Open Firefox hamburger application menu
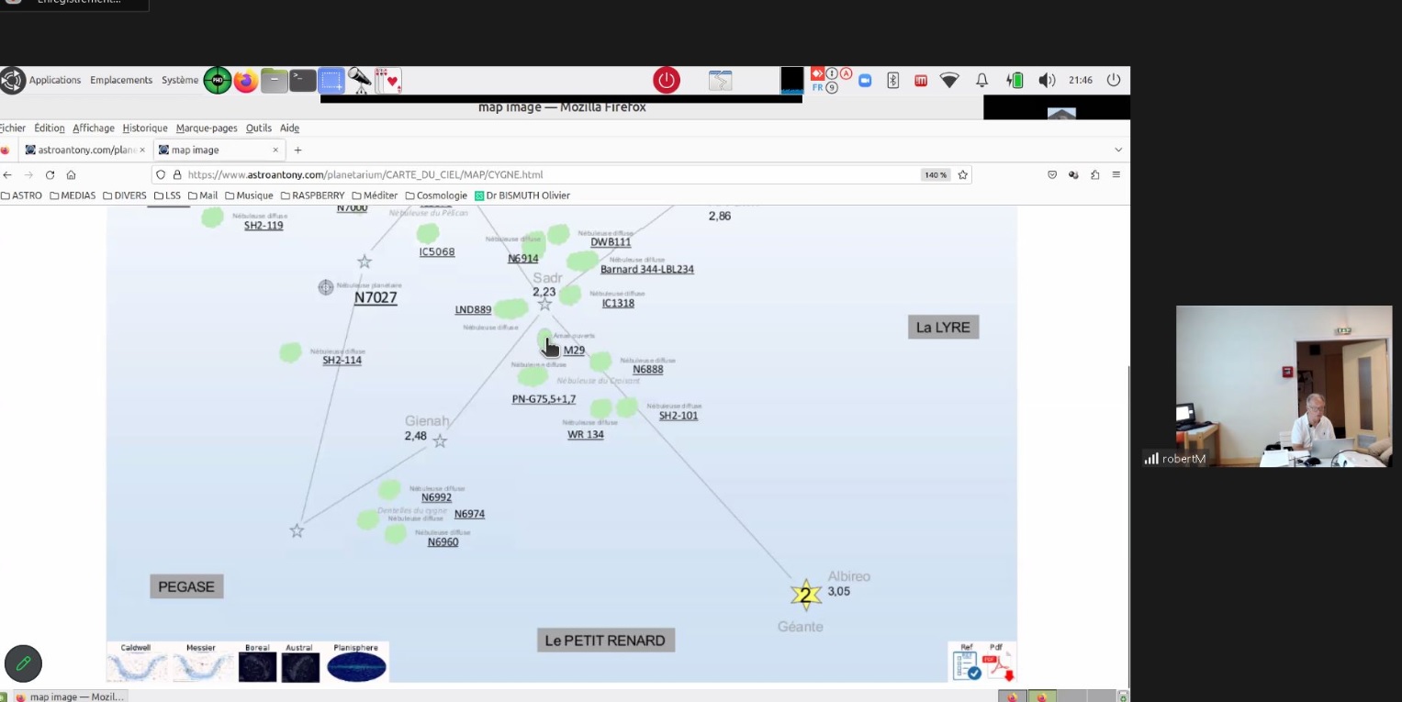1402x702 pixels. [1116, 174]
